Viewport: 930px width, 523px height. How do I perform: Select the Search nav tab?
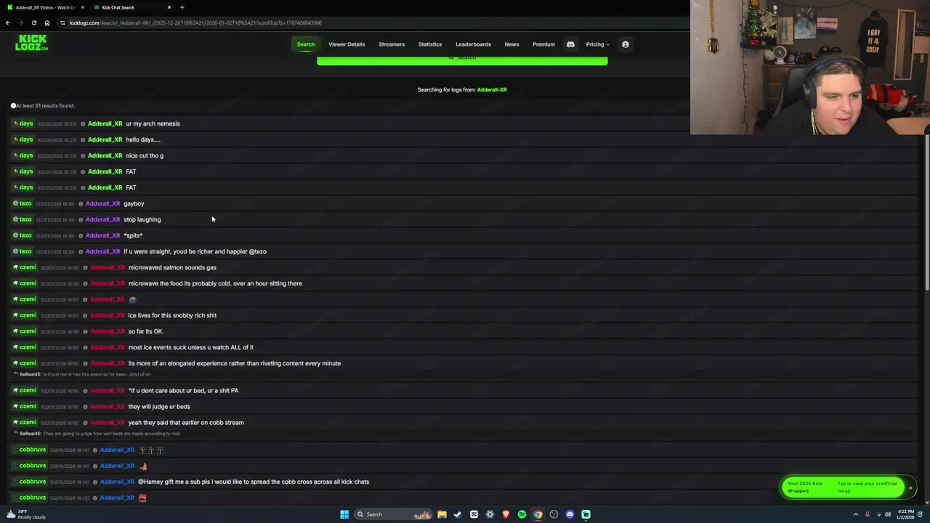click(305, 44)
